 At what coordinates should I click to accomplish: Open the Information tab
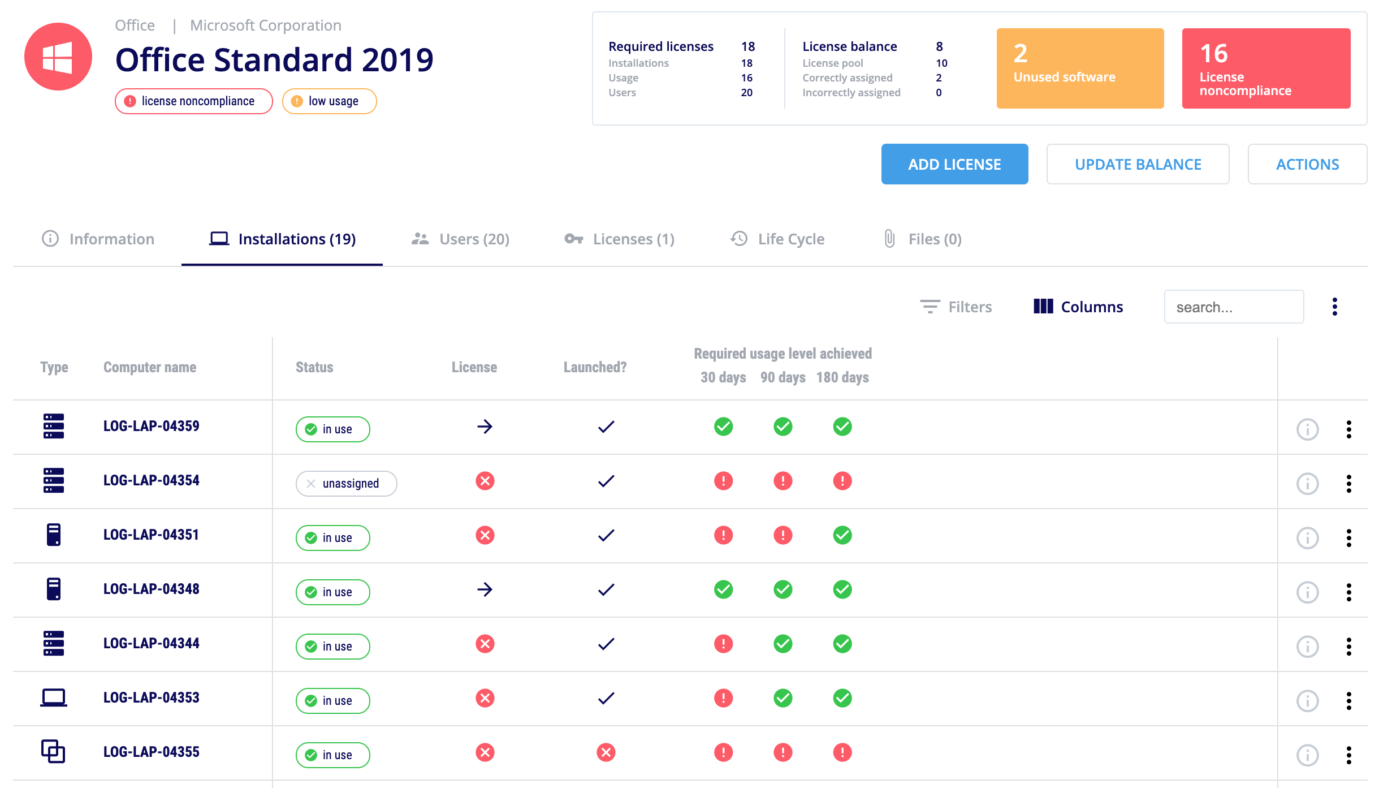[98, 239]
